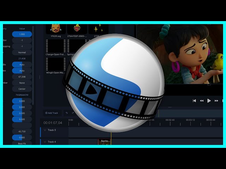The width and height of the screenshot is (226, 169).
Task: Click the Add Track button
Action: (x=52, y=113)
